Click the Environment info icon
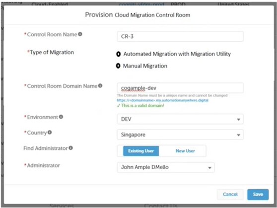Image resolution: width=277 pixels, height=208 pixels. point(61,117)
